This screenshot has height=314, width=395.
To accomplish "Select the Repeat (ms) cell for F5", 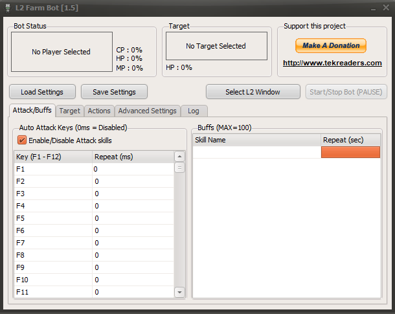I will point(132,218).
